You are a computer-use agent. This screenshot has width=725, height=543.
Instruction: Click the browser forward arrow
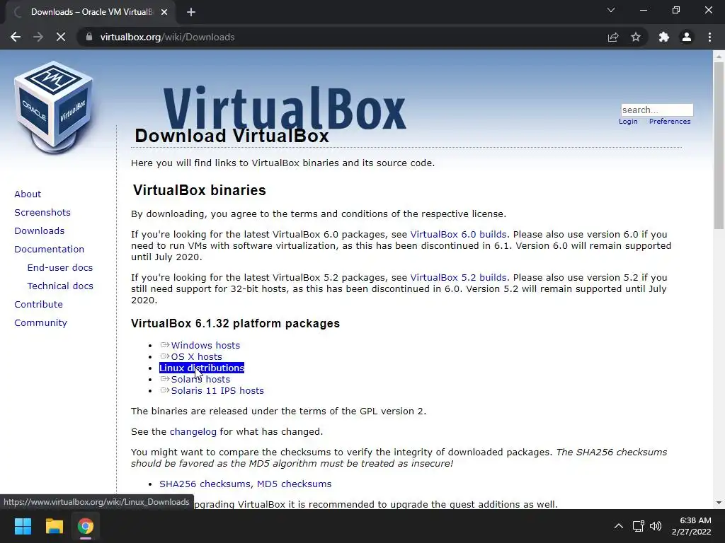tap(38, 37)
